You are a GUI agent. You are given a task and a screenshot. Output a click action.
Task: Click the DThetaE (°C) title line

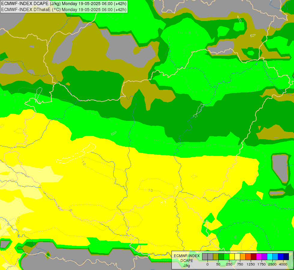pos(64,10)
